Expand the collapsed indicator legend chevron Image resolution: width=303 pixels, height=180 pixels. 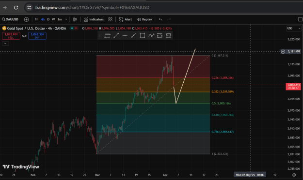5,44
